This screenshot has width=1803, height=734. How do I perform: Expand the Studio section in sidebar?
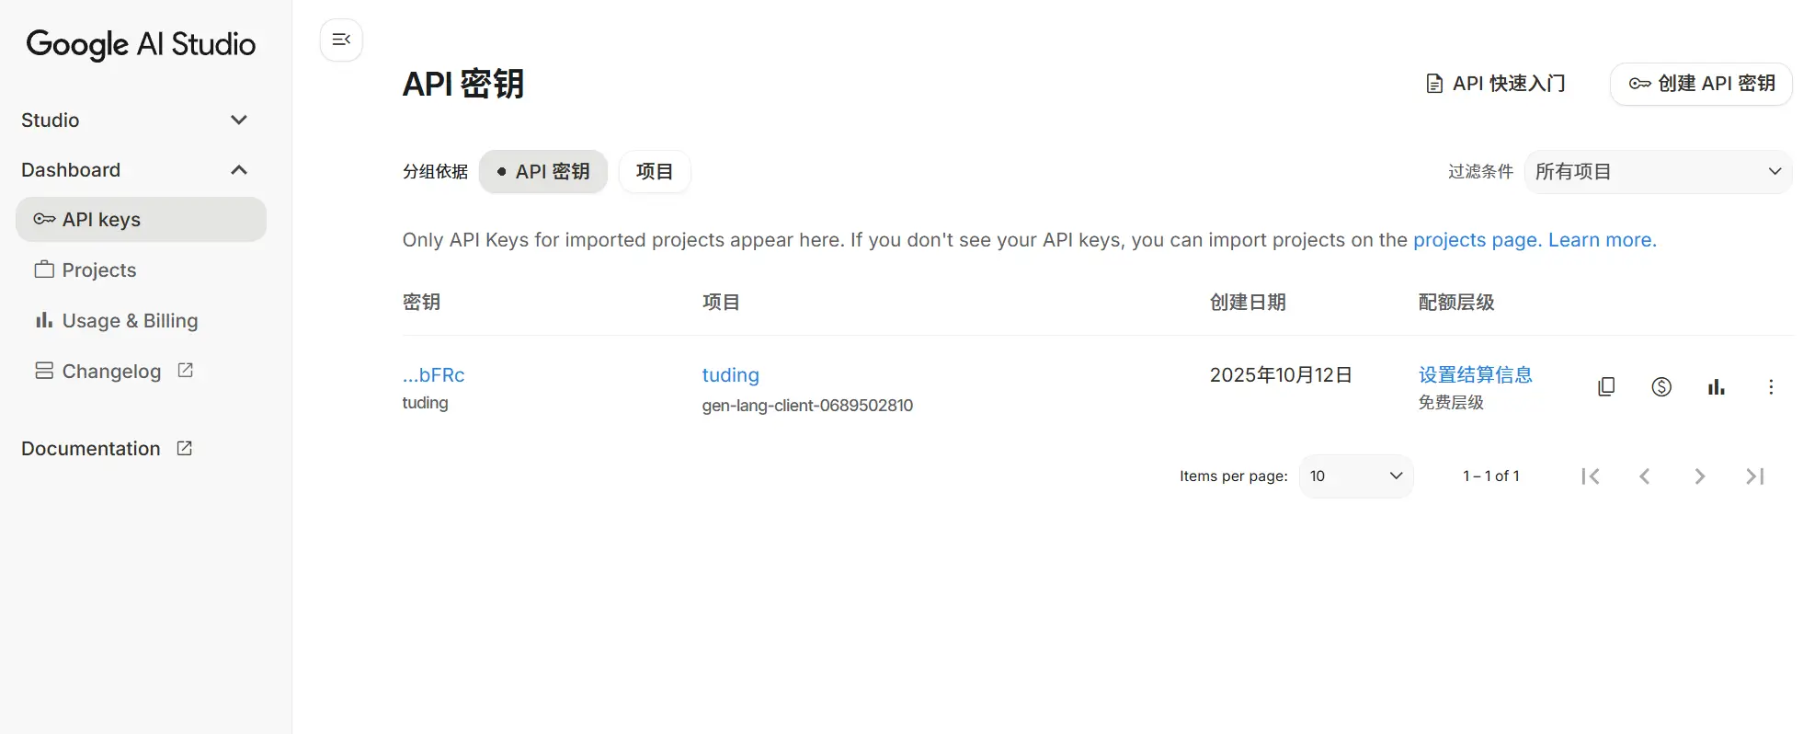(x=239, y=120)
